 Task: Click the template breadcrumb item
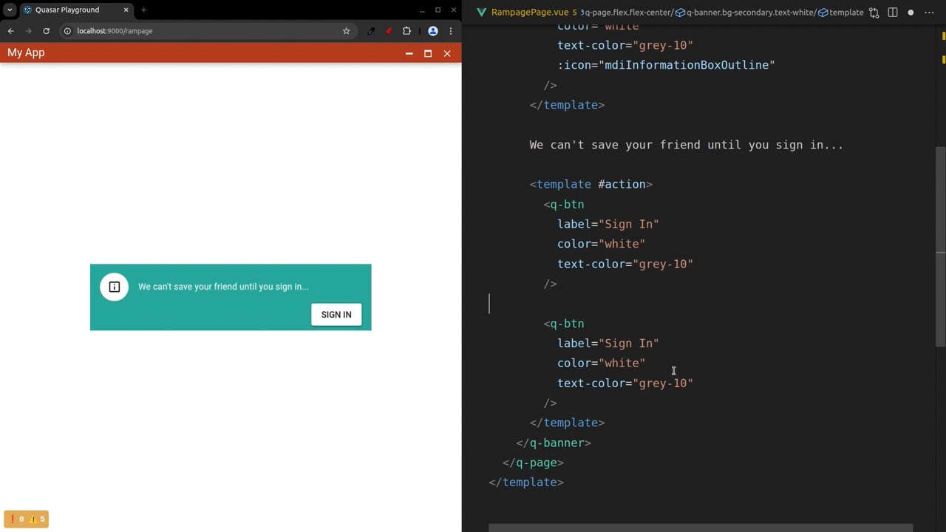click(x=841, y=12)
